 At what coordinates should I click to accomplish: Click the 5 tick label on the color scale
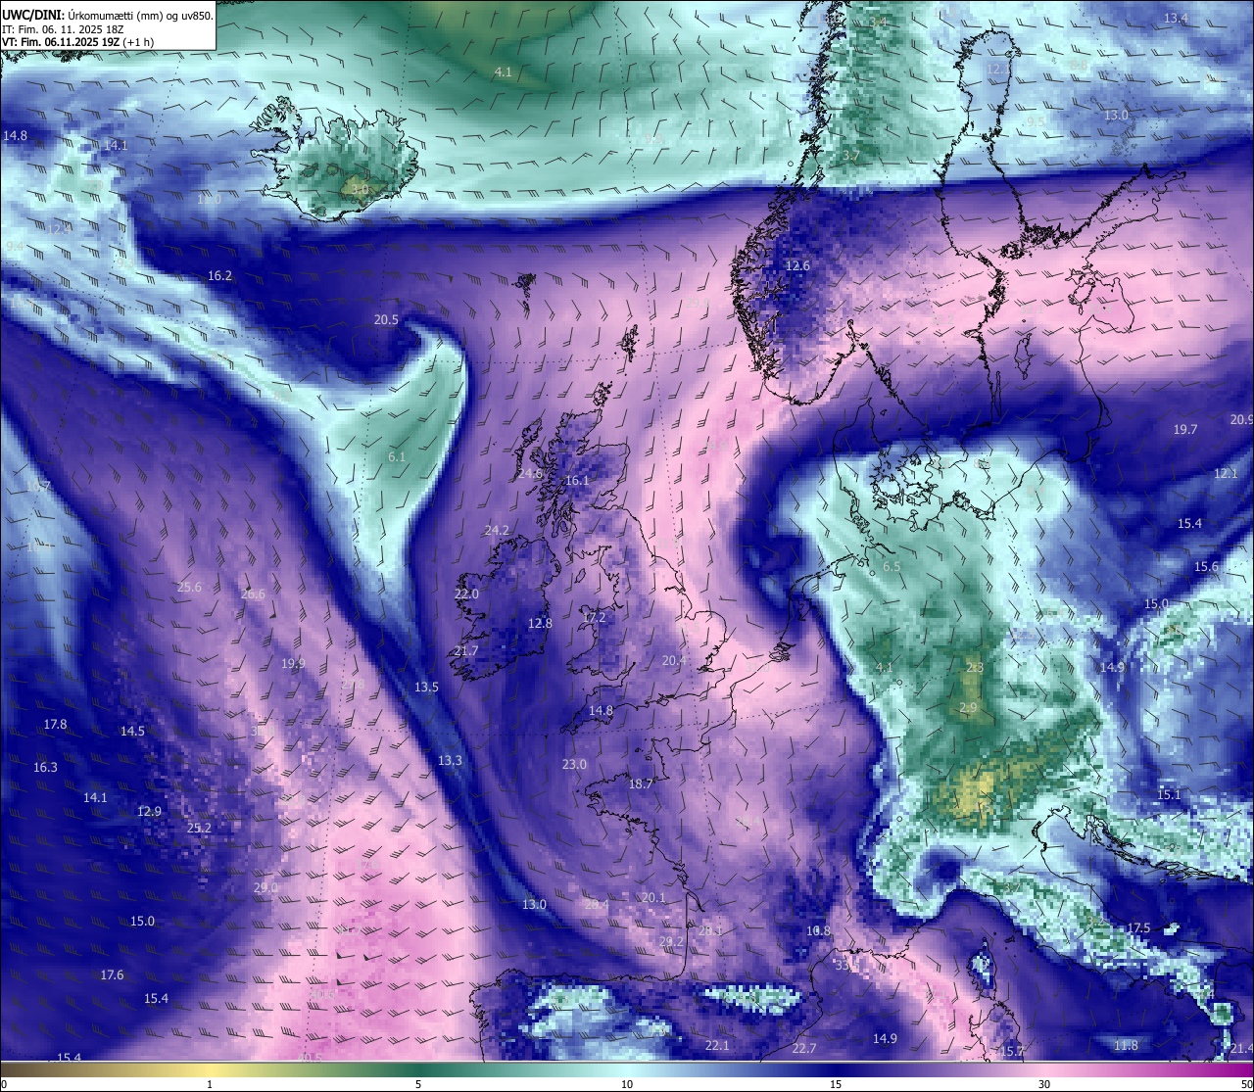(418, 1084)
